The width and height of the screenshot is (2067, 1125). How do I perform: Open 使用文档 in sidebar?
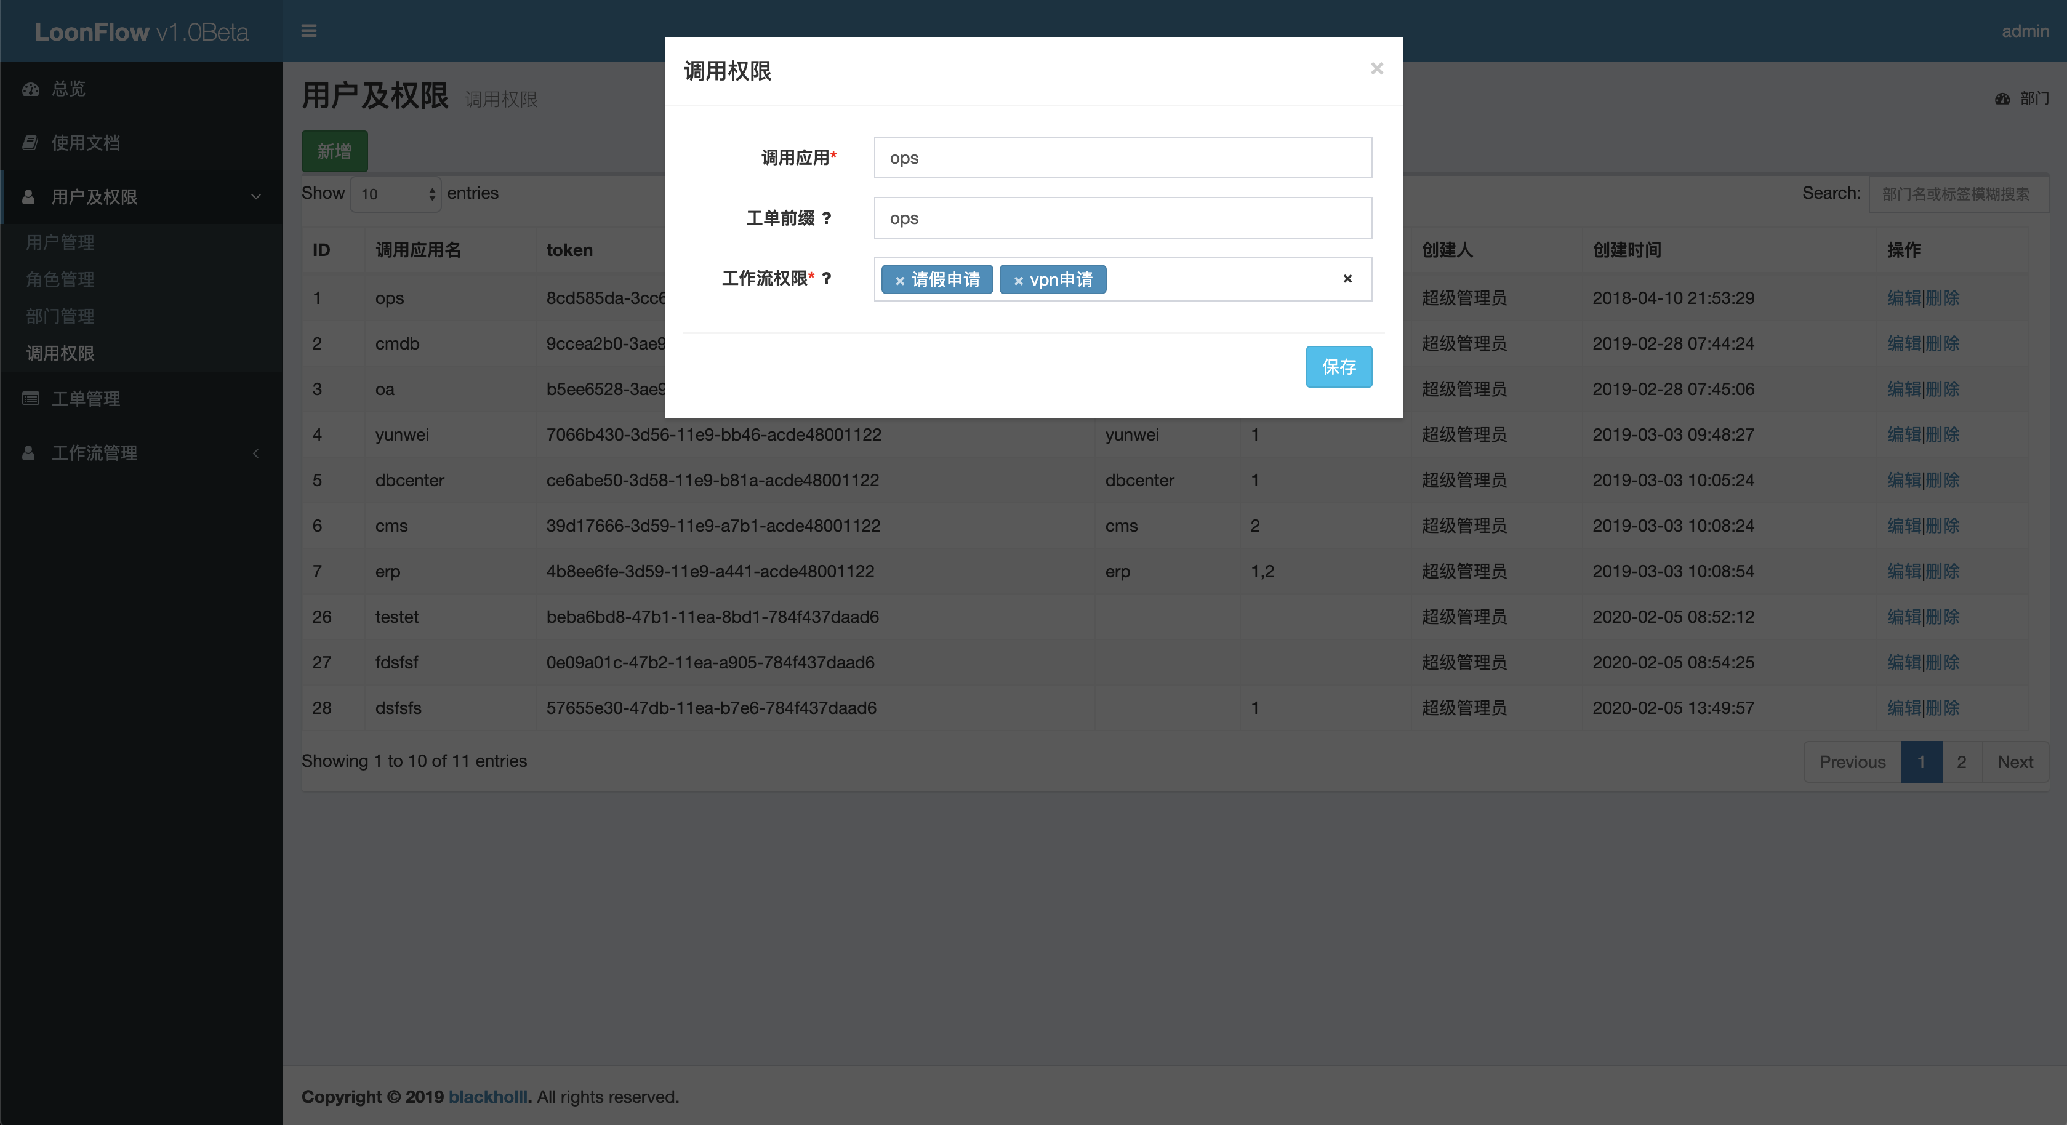click(86, 143)
